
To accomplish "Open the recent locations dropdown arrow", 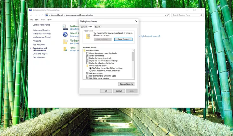I will (40, 15).
